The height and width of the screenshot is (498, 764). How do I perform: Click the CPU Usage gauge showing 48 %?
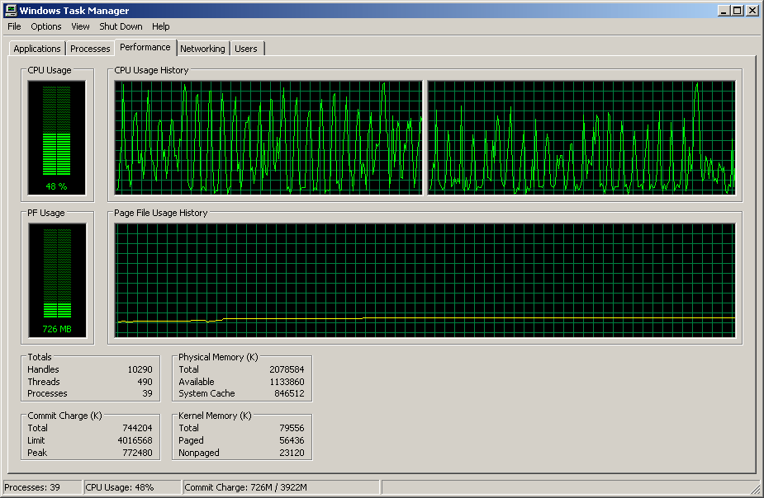[56, 138]
